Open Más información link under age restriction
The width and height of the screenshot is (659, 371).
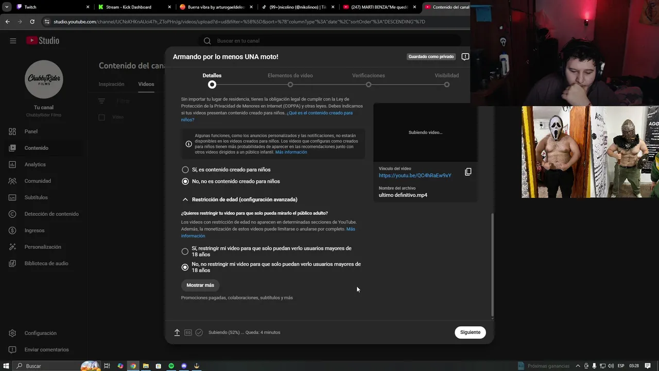(x=268, y=232)
